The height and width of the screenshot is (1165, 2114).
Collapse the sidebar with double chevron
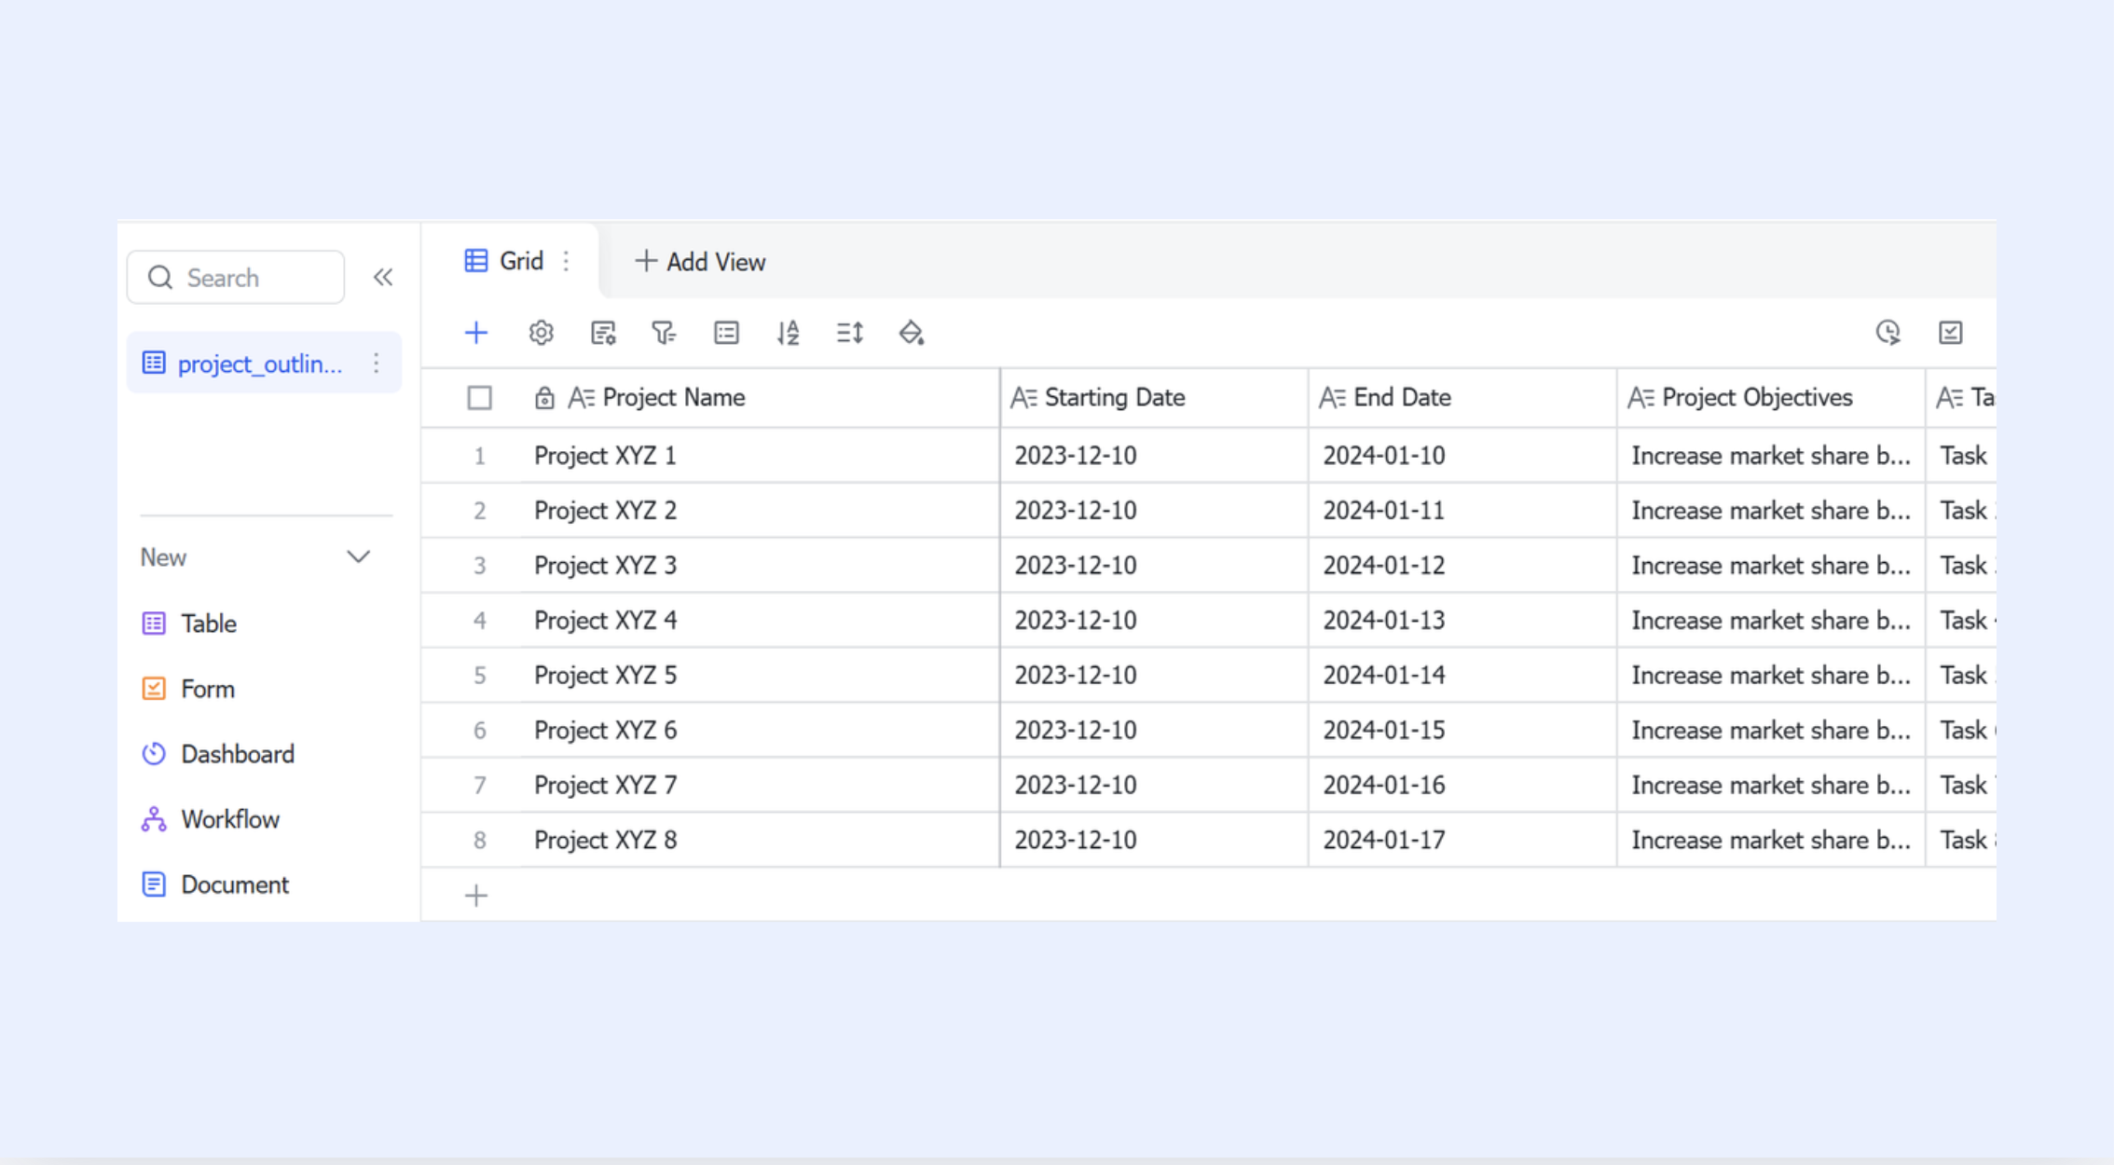click(x=383, y=278)
